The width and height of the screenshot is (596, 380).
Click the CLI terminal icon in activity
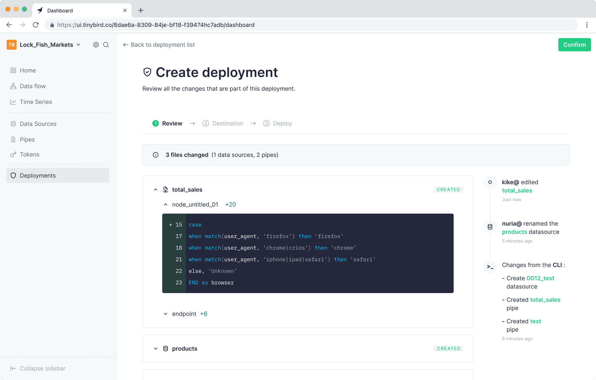tap(490, 267)
